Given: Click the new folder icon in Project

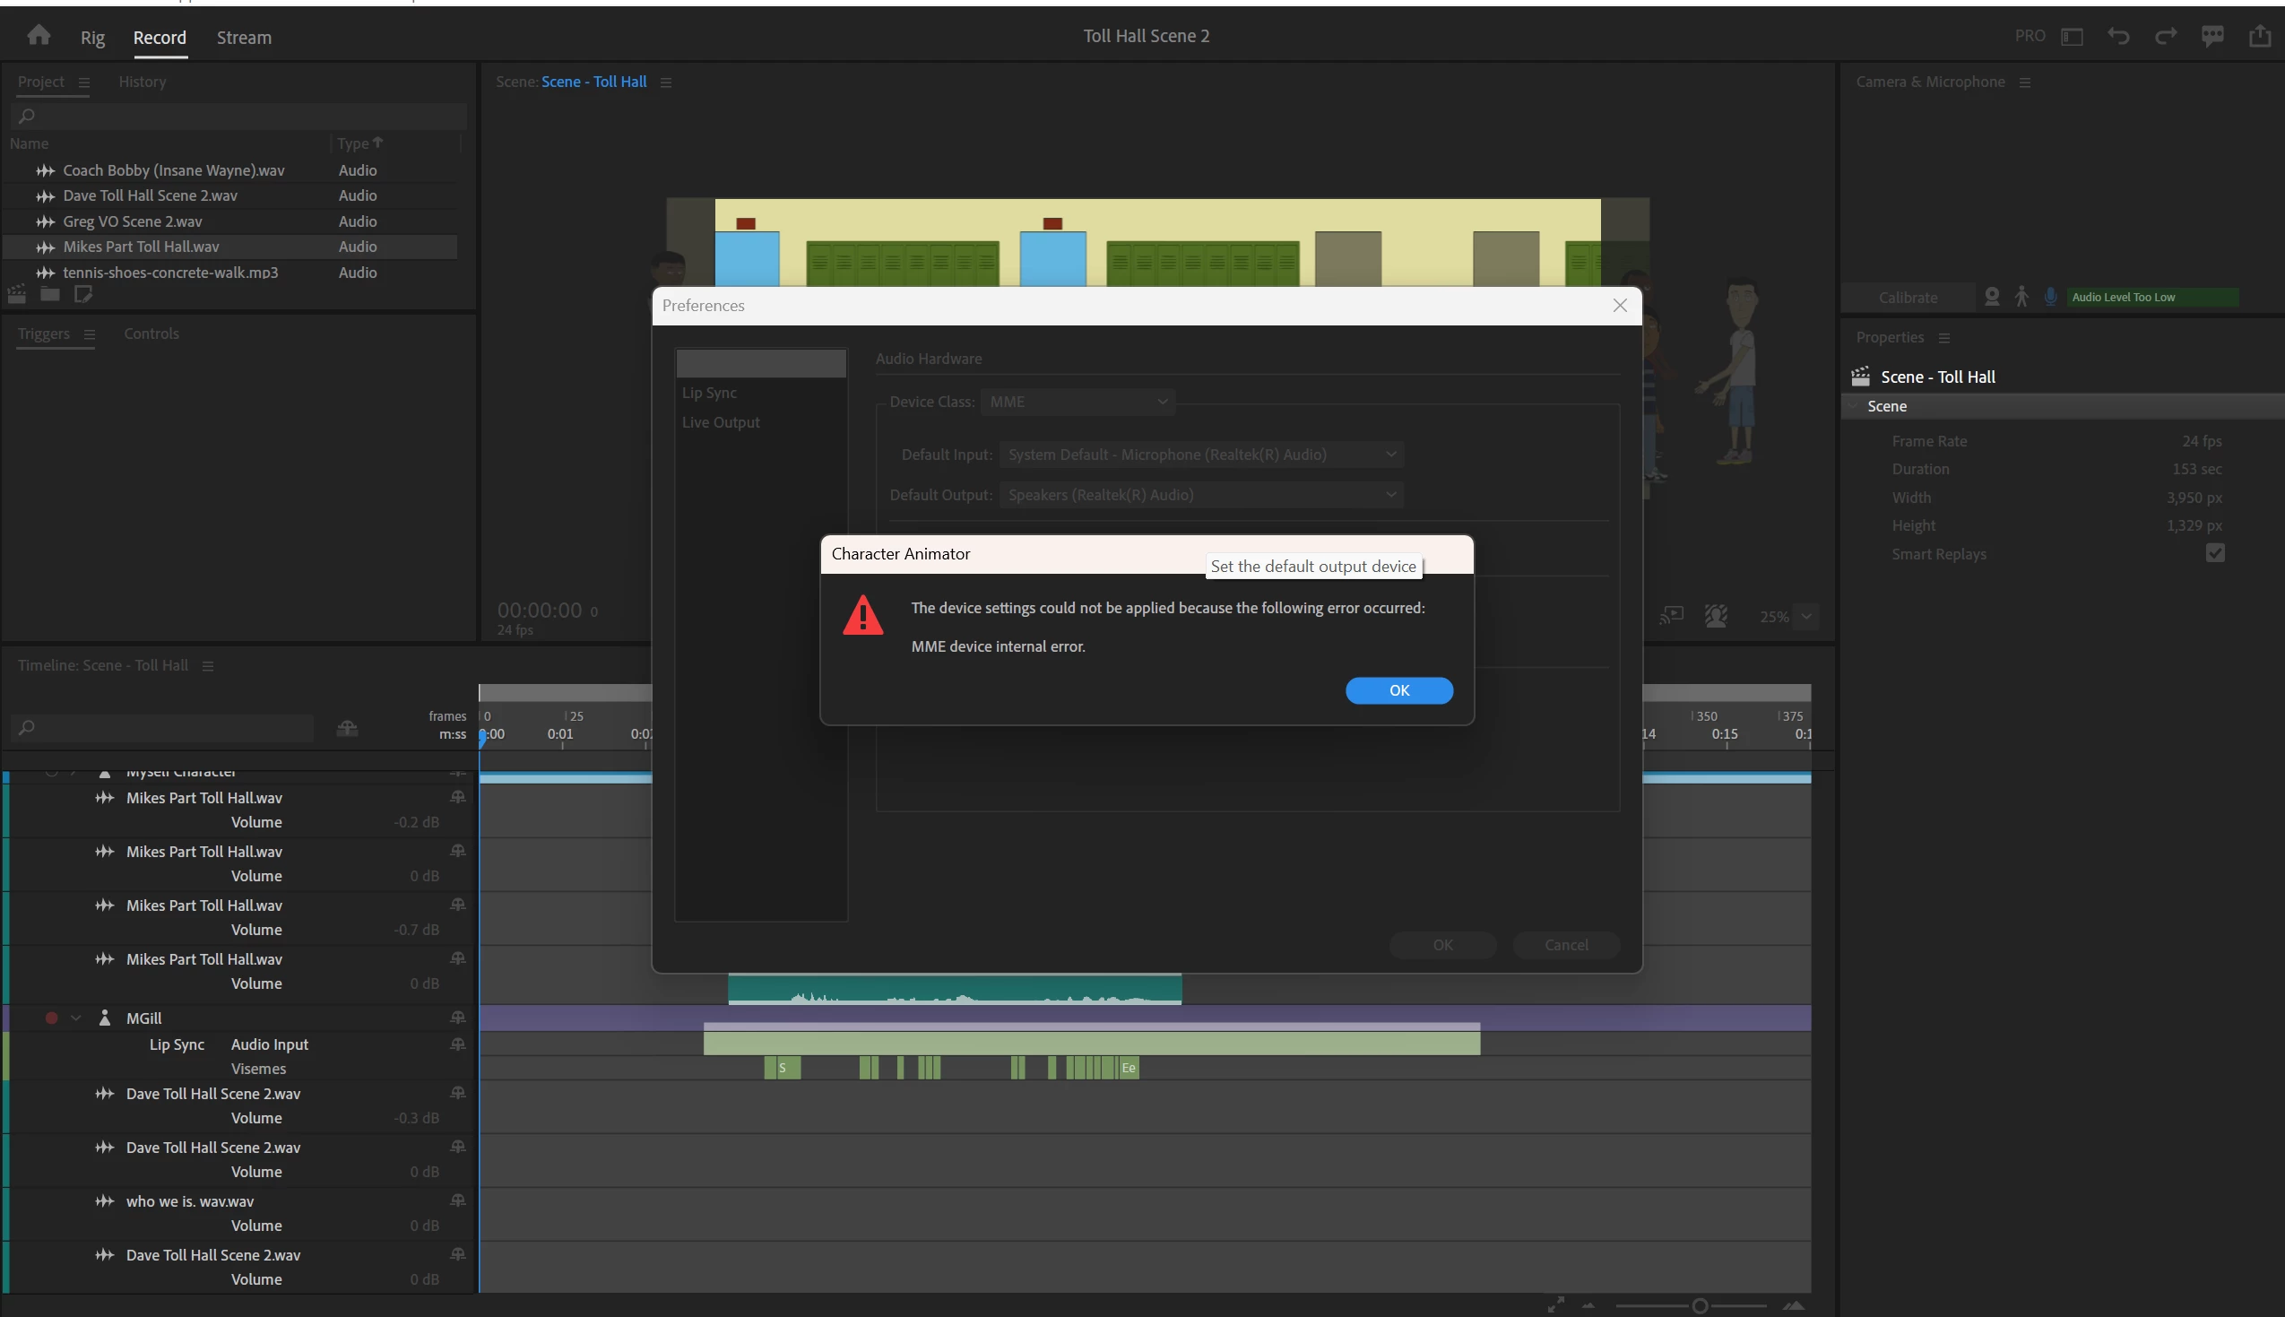Looking at the screenshot, I should (x=49, y=294).
